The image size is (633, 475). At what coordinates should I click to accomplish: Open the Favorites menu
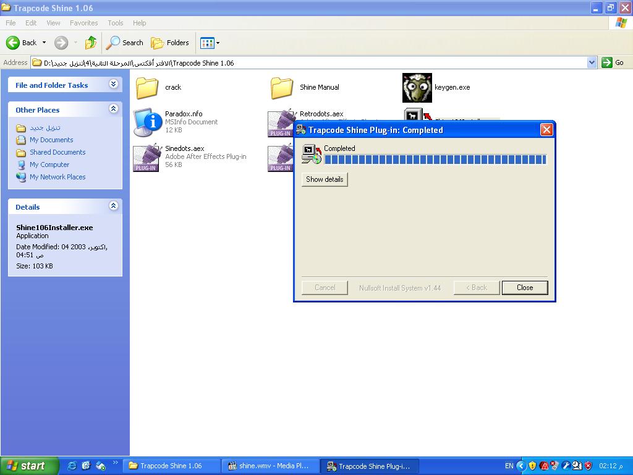tap(83, 23)
